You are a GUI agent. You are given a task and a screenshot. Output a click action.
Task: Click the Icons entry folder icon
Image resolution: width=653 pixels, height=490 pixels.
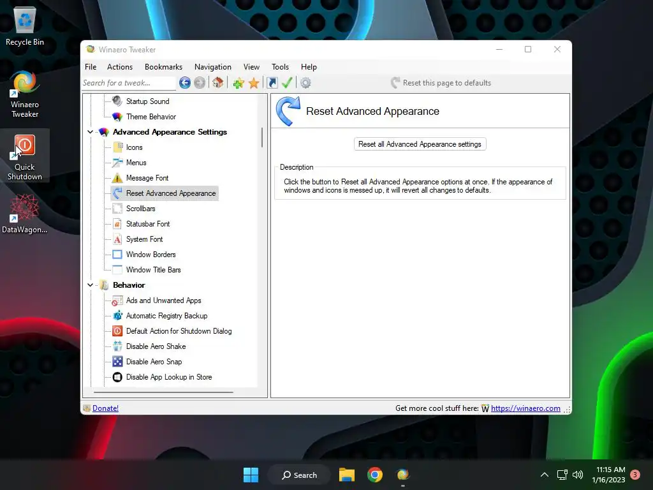118,147
